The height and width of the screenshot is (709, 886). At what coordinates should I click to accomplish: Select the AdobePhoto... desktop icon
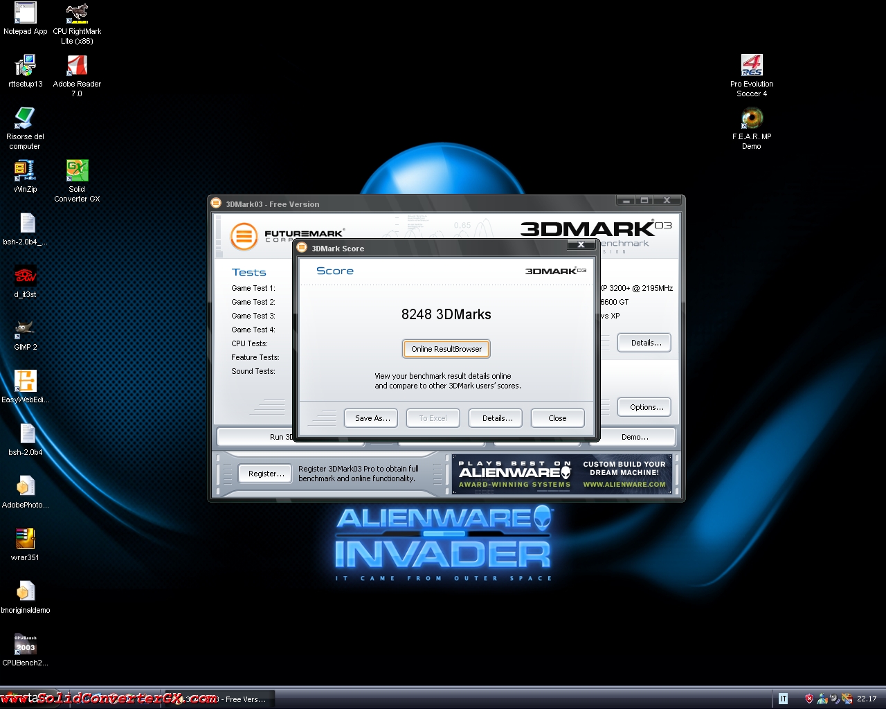pos(25,492)
